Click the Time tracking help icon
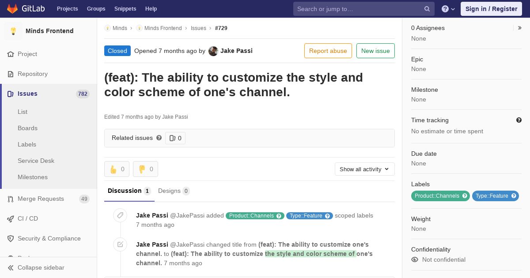 click(519, 120)
